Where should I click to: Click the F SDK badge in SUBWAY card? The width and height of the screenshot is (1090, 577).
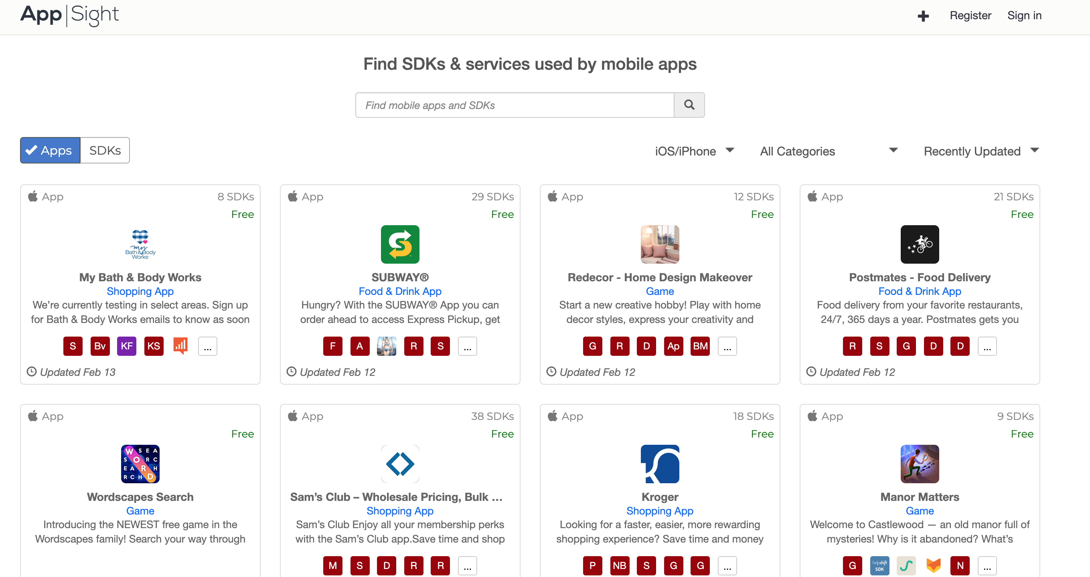tap(332, 346)
